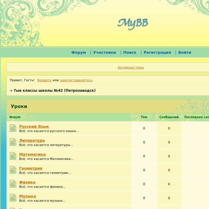Click description 'Всё, что касается физики...'
The height and width of the screenshot is (209, 209).
(x=42, y=187)
